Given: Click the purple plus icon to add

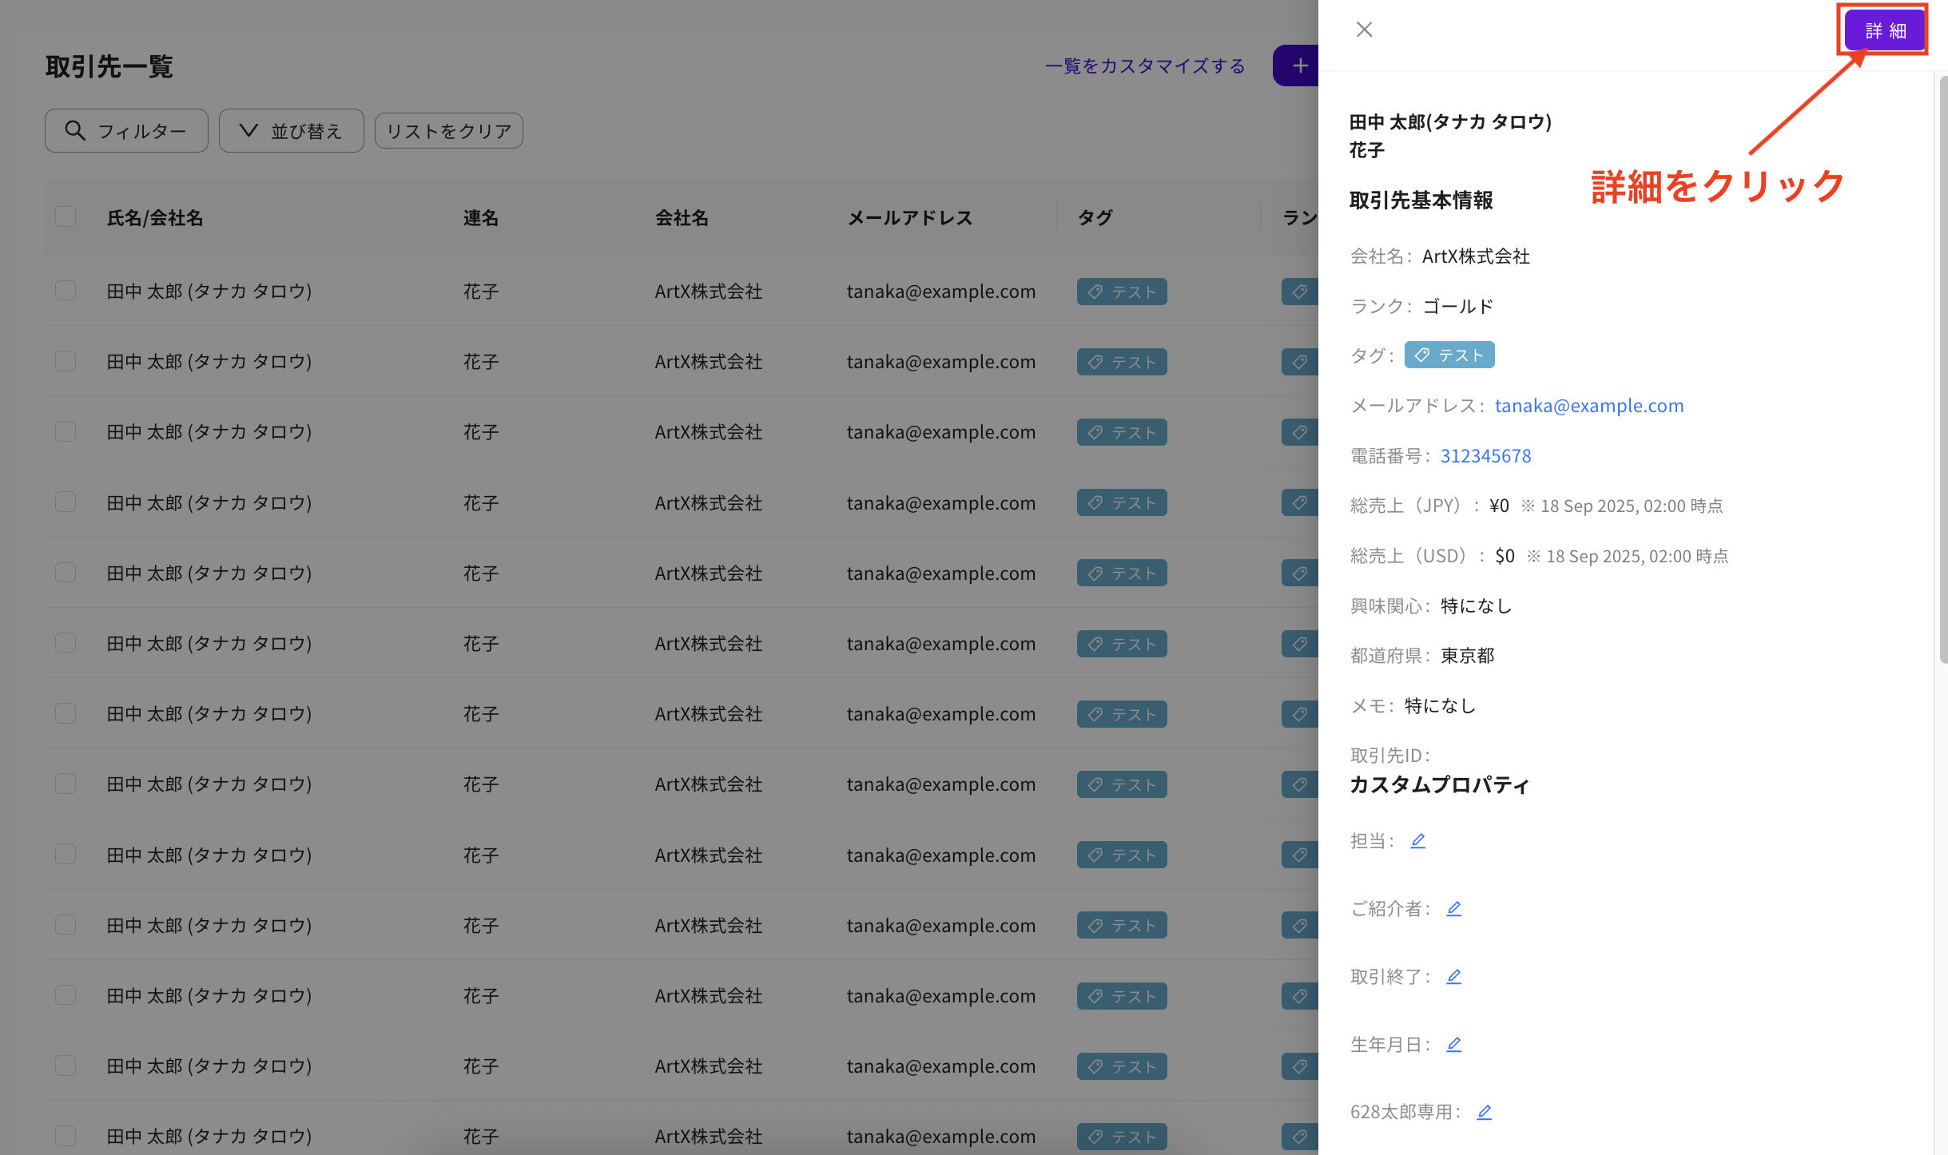Looking at the screenshot, I should pyautogui.click(x=1301, y=65).
